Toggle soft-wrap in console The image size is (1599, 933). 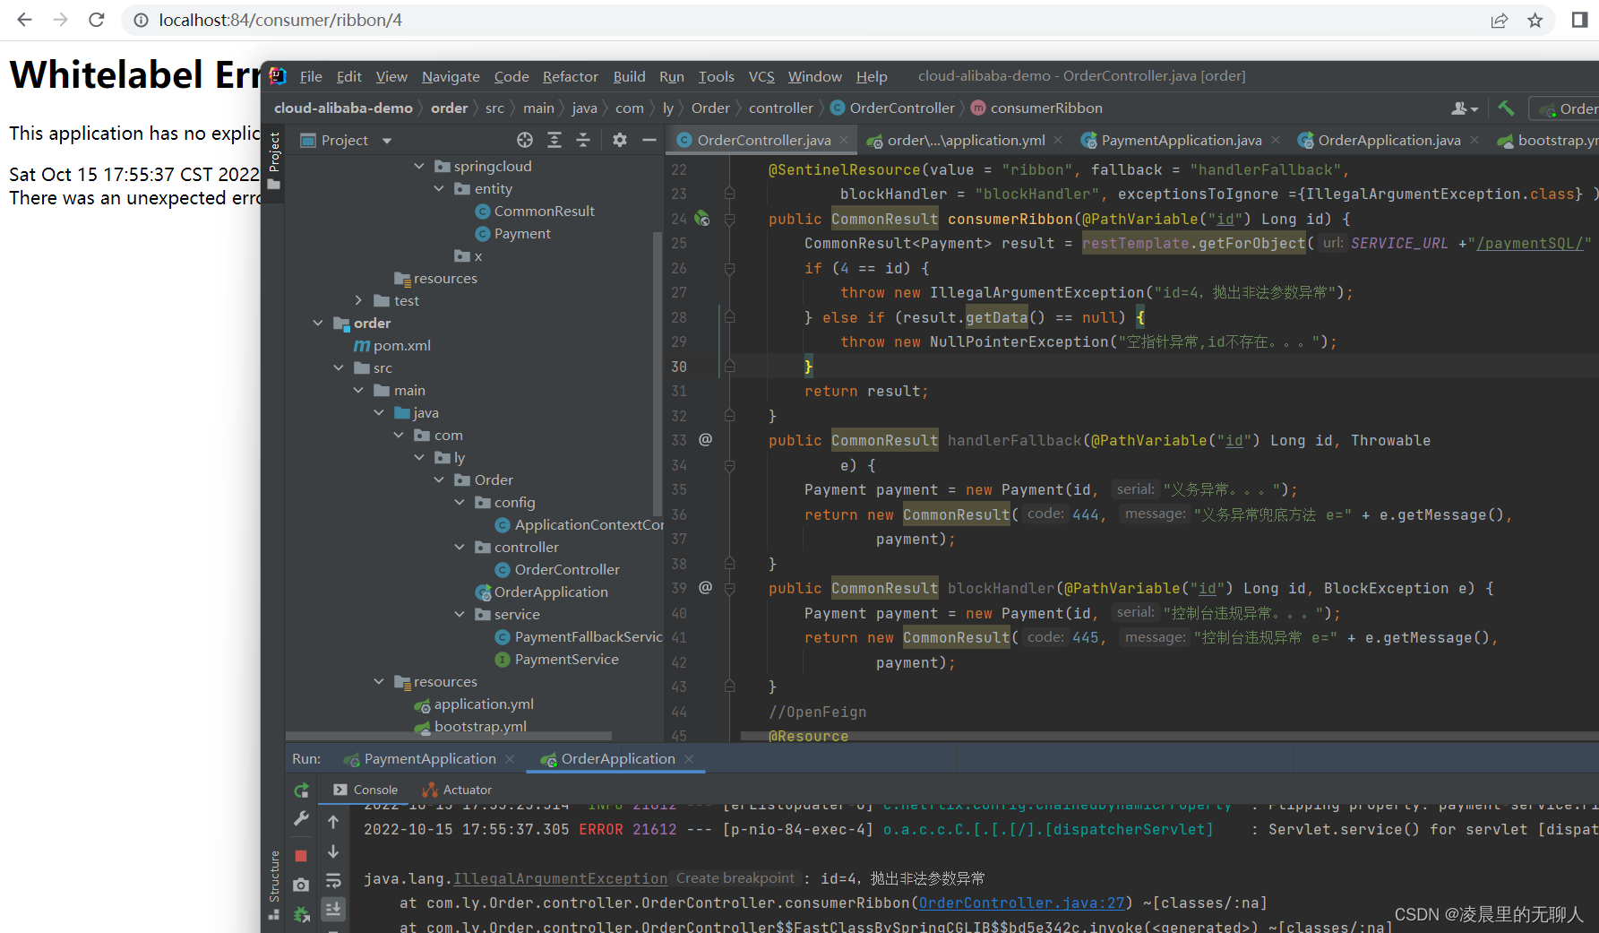[x=333, y=880]
